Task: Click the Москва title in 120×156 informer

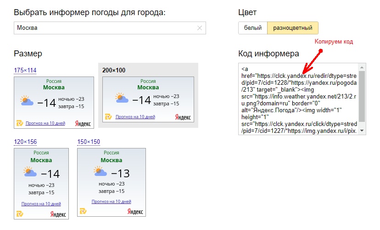Action: (41, 160)
